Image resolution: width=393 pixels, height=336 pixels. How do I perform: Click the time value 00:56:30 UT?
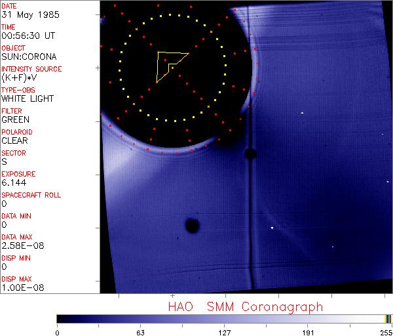point(26,35)
